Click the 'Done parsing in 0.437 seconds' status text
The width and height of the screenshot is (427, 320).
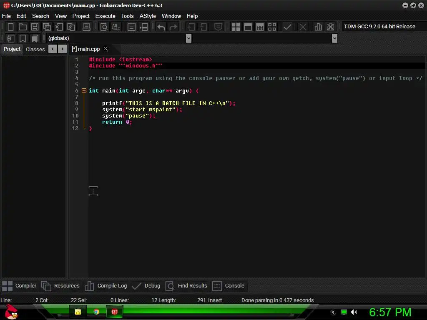[277, 300]
